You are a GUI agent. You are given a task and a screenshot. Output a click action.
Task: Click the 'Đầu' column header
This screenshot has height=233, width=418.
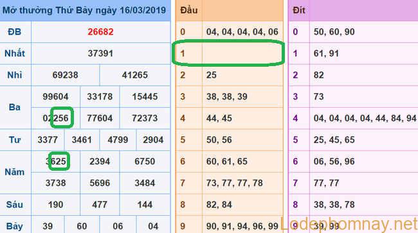pyautogui.click(x=188, y=10)
